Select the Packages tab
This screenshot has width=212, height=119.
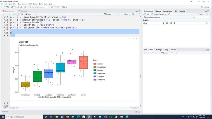159,50
